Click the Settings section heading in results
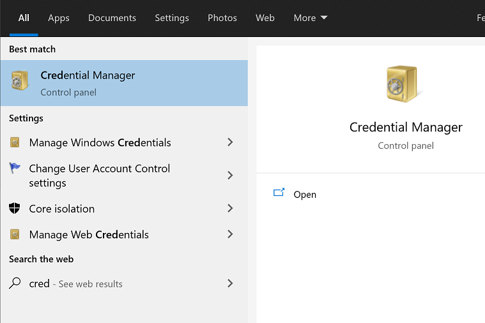 tap(26, 118)
